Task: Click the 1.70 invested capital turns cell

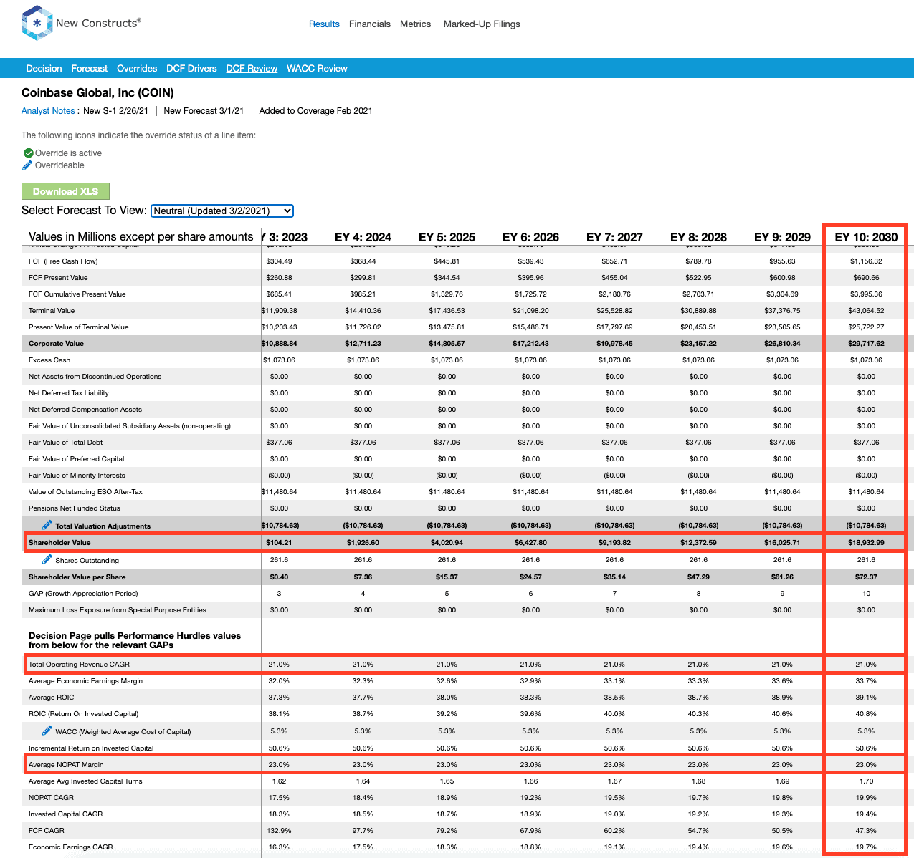Action: pos(866,781)
